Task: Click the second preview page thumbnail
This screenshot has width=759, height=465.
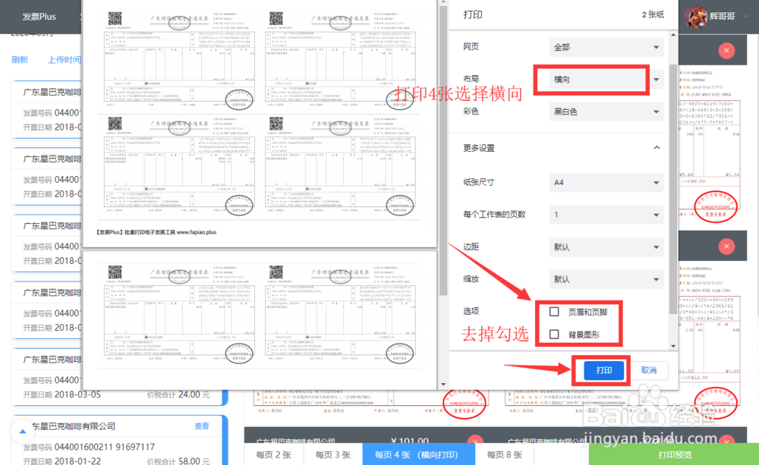Action: 260,321
